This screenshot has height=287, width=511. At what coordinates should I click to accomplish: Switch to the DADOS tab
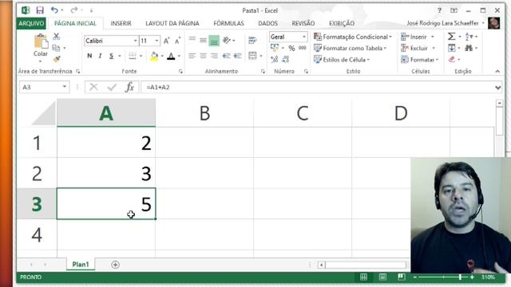point(268,23)
